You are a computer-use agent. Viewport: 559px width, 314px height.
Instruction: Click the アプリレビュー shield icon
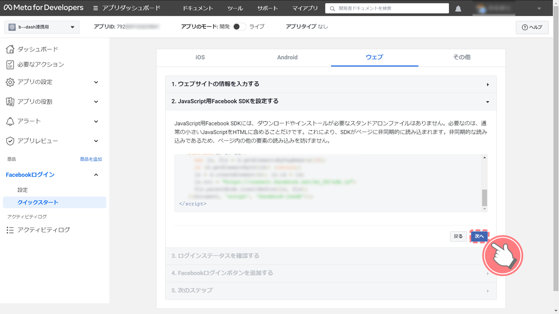[x=10, y=141]
